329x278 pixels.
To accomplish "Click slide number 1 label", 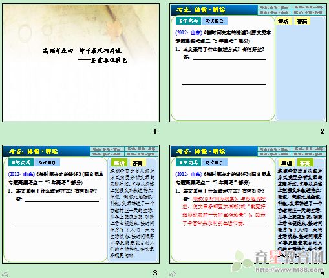I will pos(155,131).
